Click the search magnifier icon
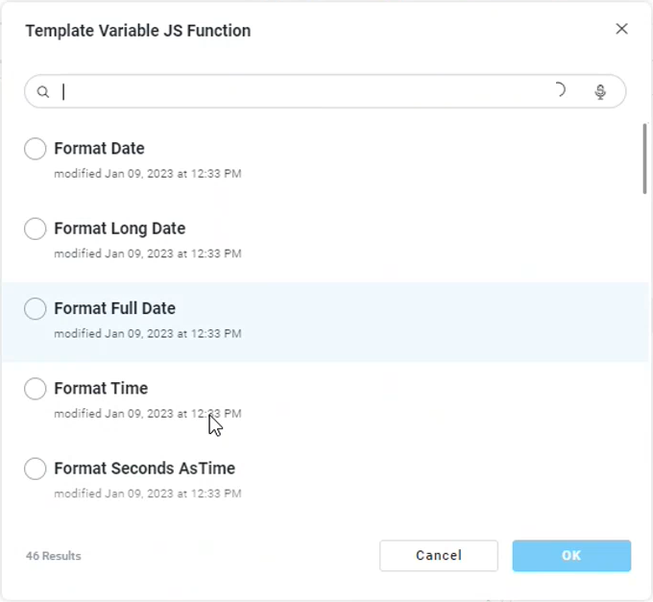Screen dimensions: 653x602 coord(42,92)
